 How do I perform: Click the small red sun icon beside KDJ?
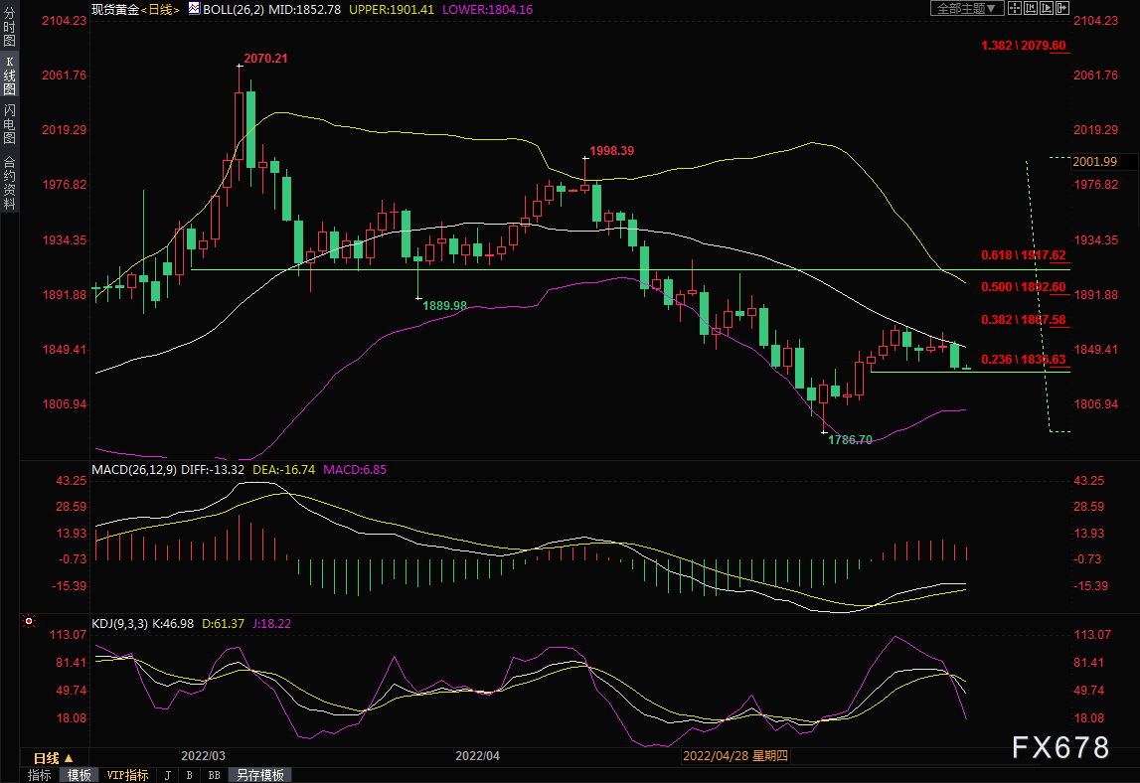click(29, 623)
